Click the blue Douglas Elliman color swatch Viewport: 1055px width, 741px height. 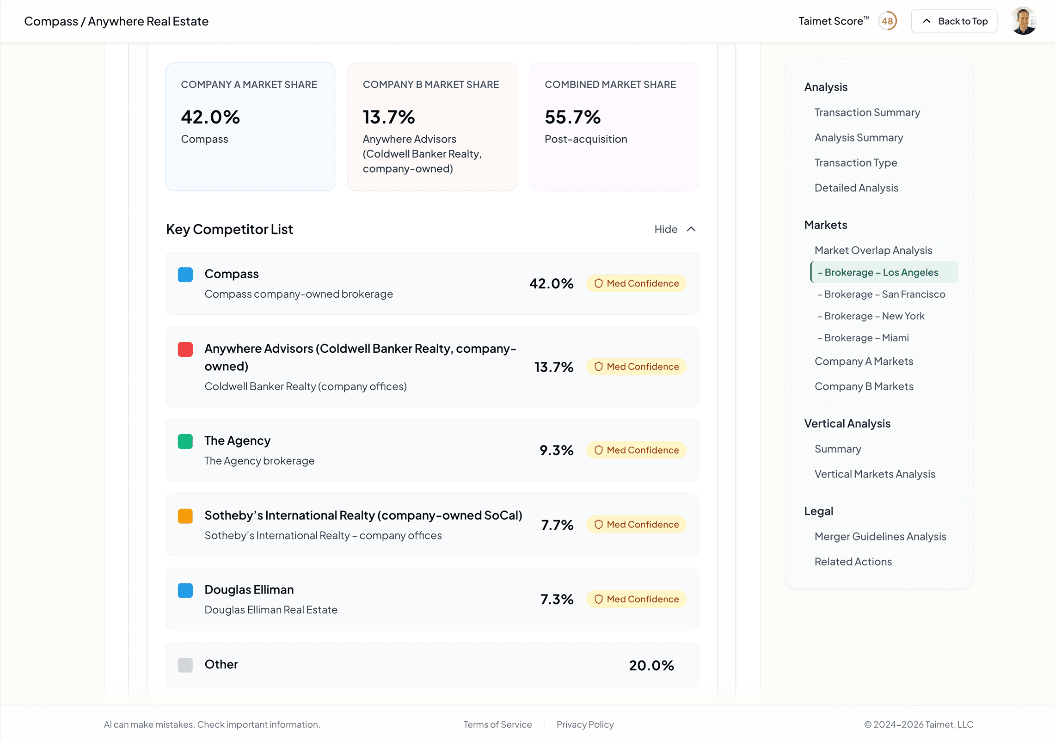[x=185, y=590]
